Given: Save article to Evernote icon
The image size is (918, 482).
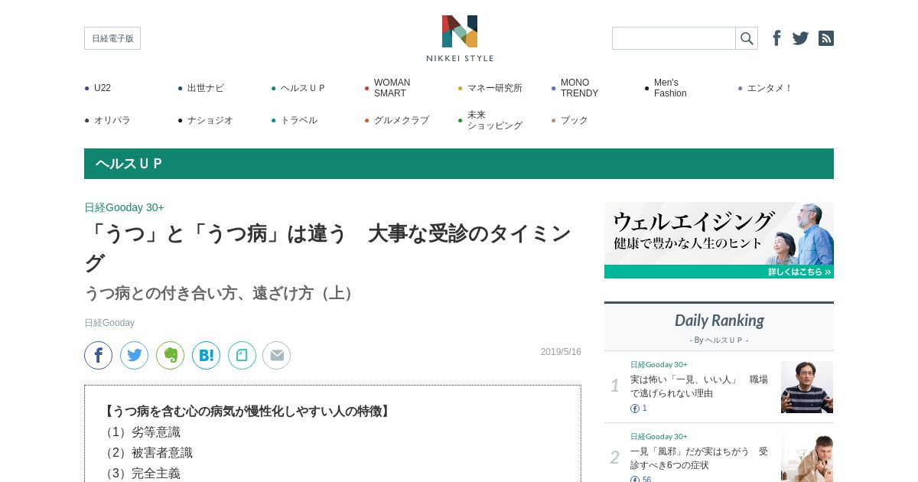Looking at the screenshot, I should pyautogui.click(x=171, y=355).
